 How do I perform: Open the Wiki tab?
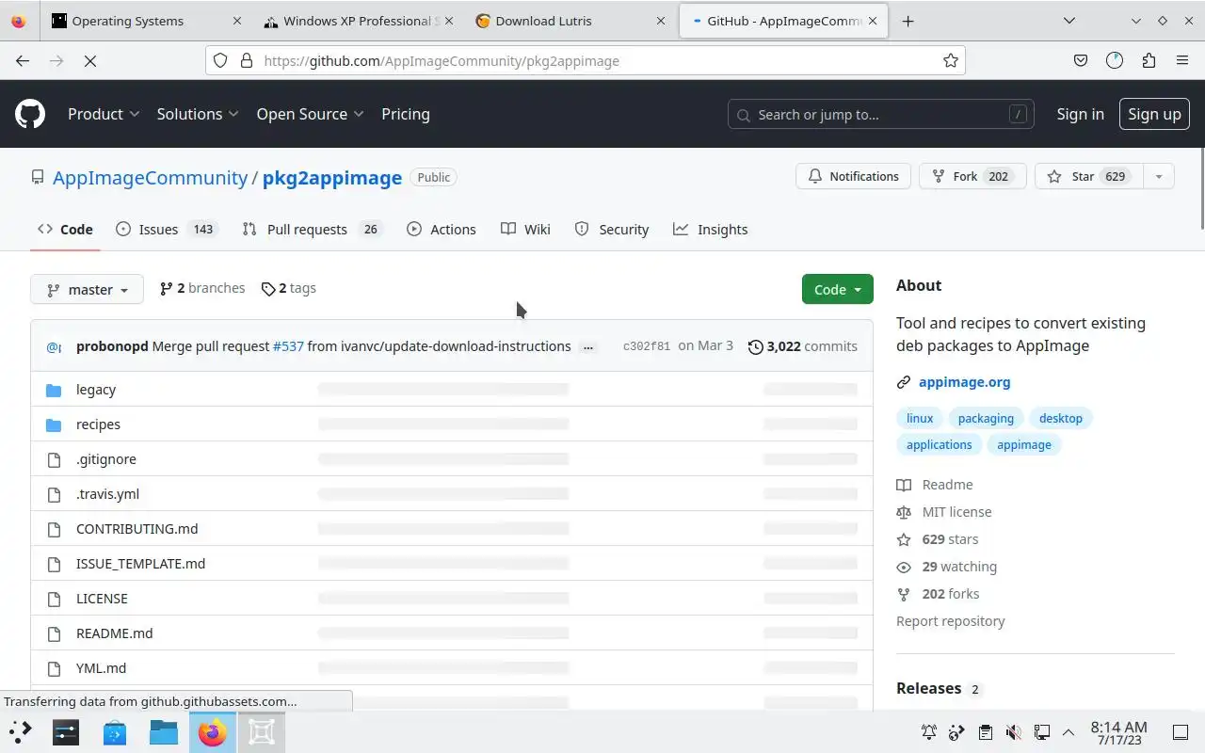525,230
